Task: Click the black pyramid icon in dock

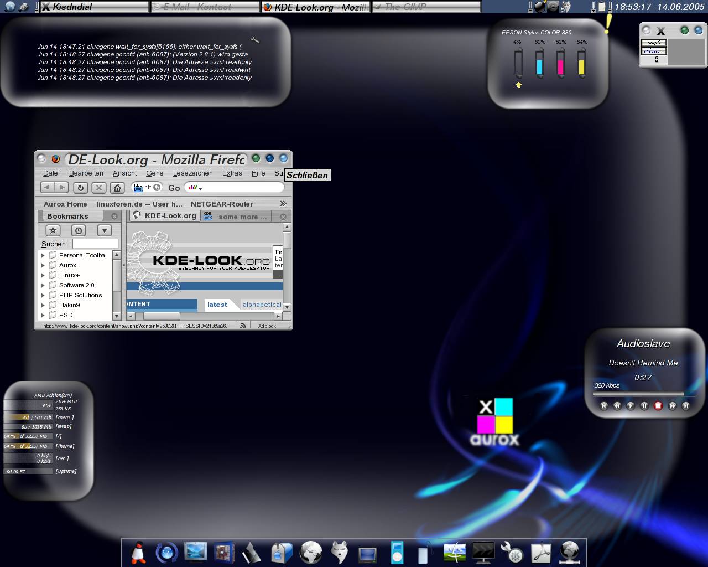Action: pyautogui.click(x=252, y=553)
